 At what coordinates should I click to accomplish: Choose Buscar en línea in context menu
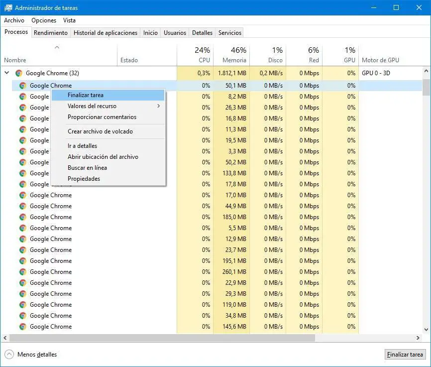click(x=108, y=168)
